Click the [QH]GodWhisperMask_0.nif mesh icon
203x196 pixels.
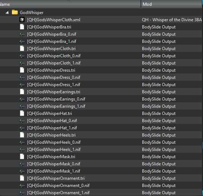(x=22, y=164)
